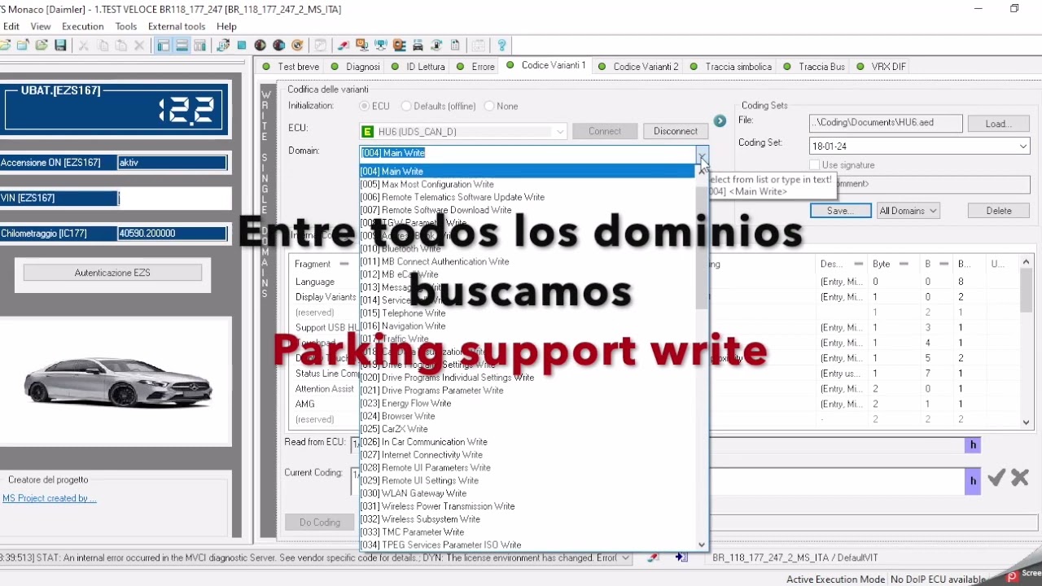Click the Fragment column filter button

(x=344, y=264)
